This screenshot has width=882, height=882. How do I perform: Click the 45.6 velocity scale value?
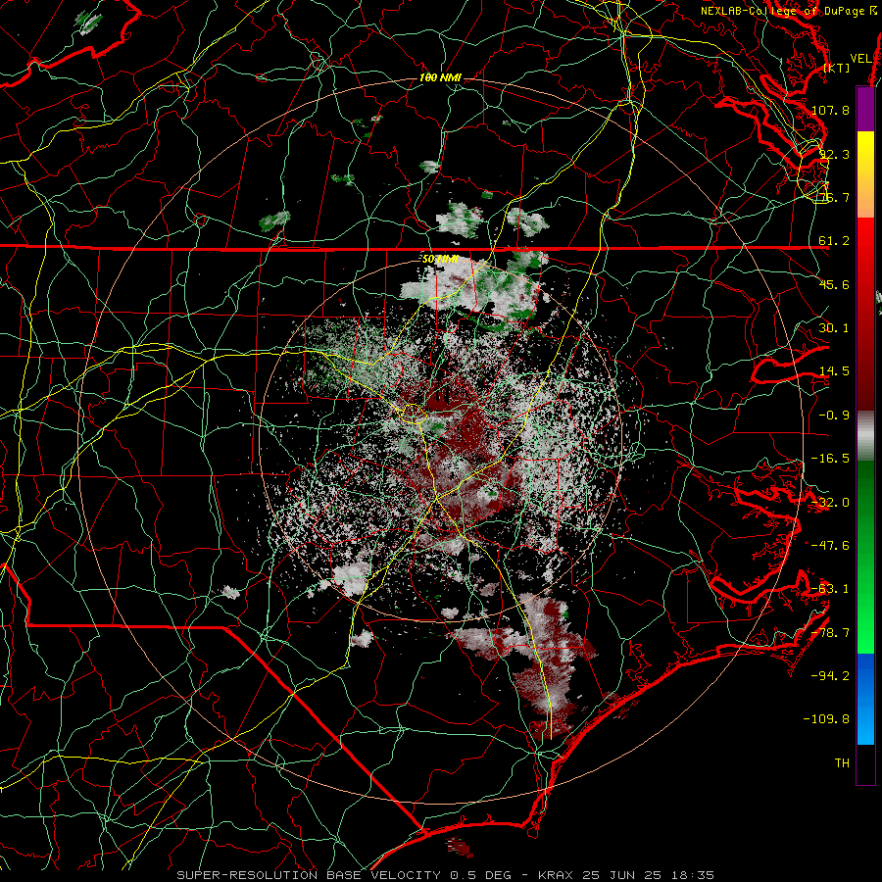pos(834,284)
